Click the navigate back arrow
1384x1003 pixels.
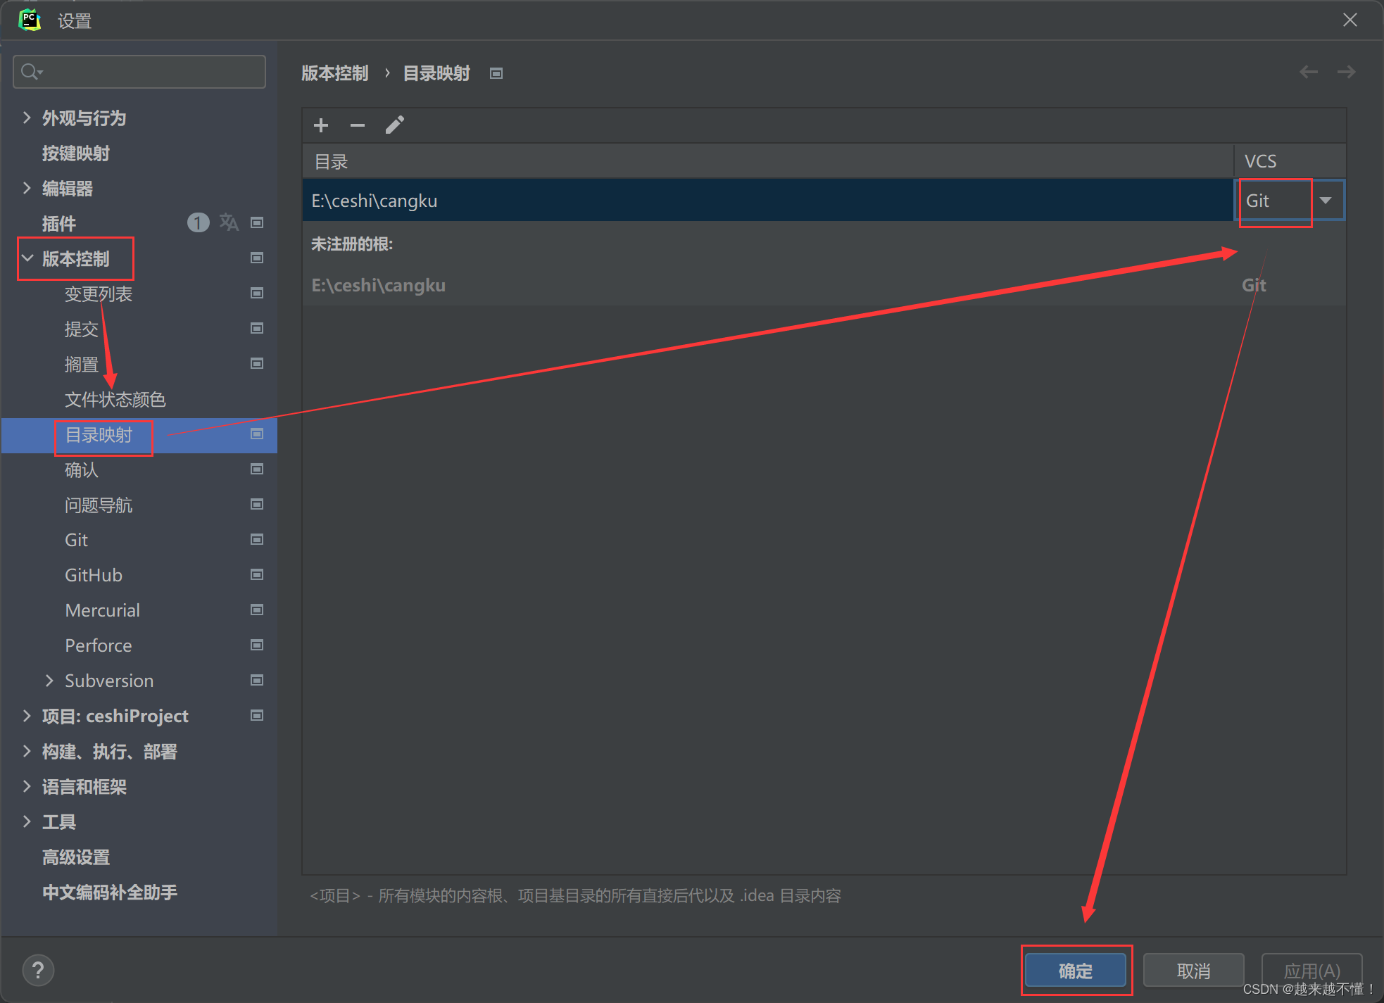click(1309, 72)
